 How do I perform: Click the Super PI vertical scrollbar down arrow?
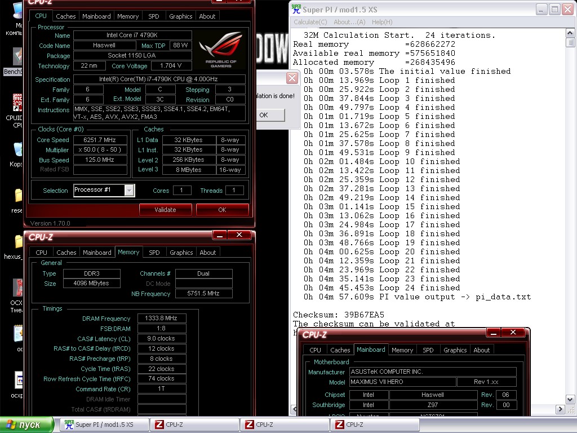point(570,400)
